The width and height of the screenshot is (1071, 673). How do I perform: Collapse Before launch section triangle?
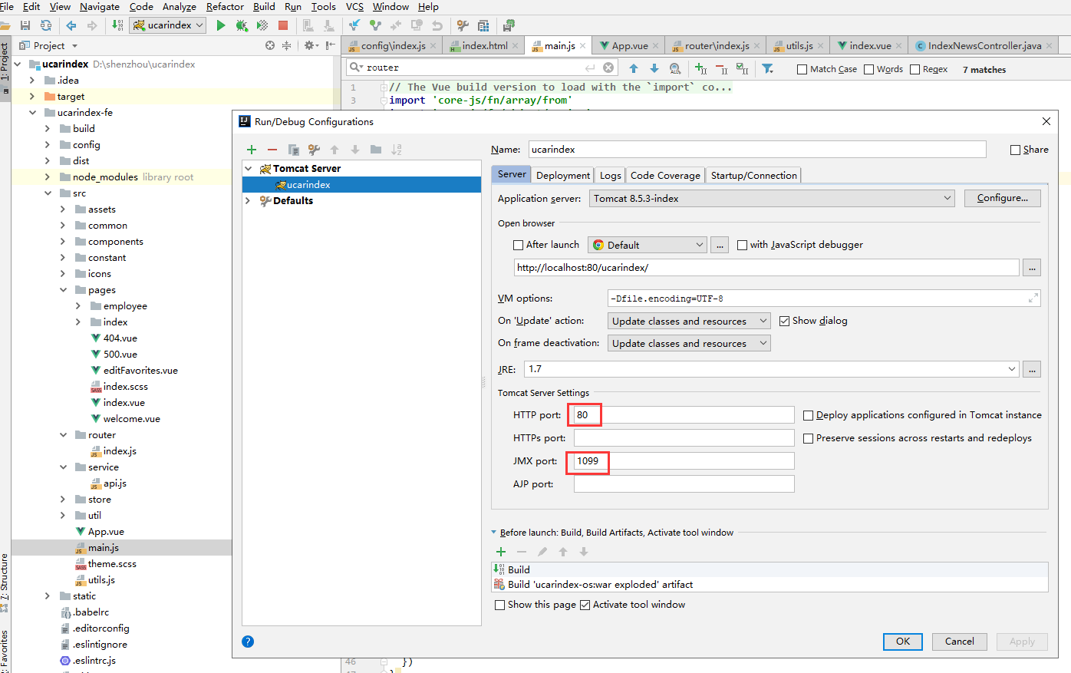click(493, 533)
